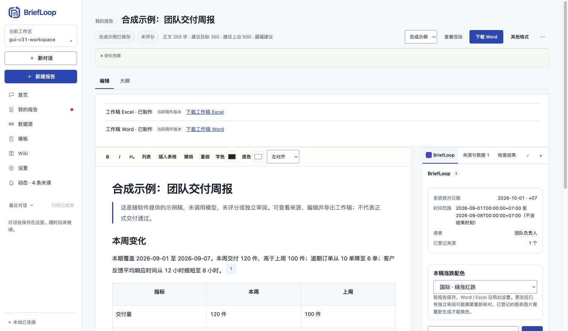The height and width of the screenshot is (331, 568).
Task: Click the database icon beside 数据源
Action: tap(11, 124)
